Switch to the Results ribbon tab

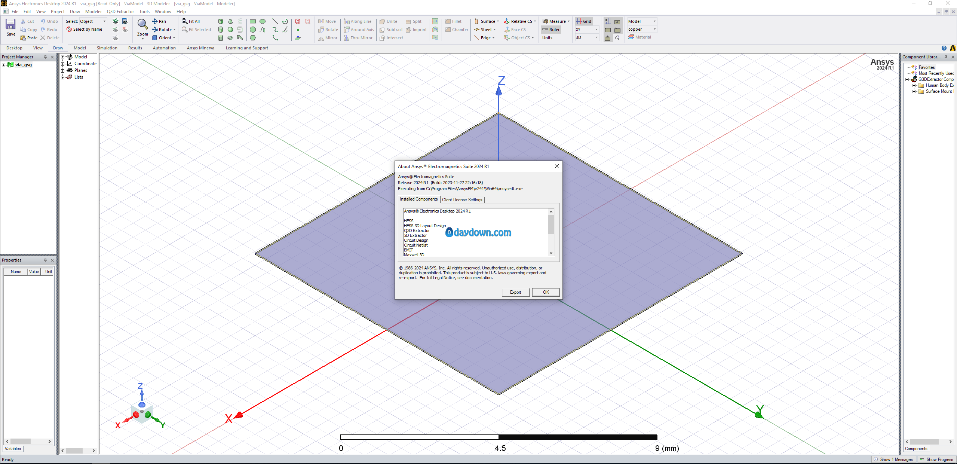click(x=135, y=48)
